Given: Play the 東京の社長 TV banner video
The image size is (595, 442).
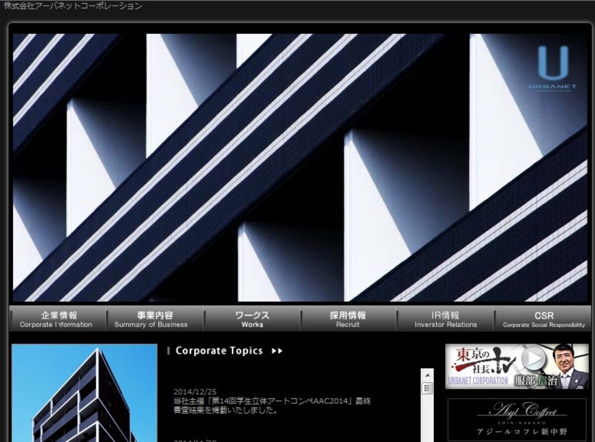Looking at the screenshot, I should (517, 366).
